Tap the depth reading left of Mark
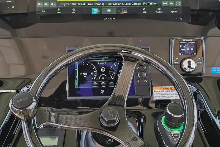 tap(44, 11)
